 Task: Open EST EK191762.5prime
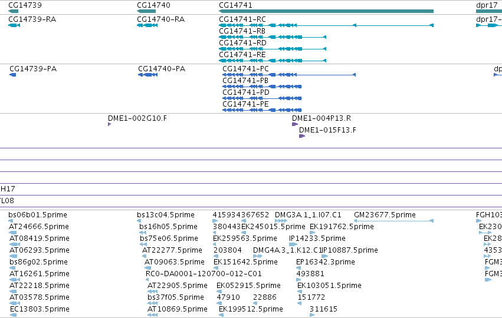coord(342,227)
